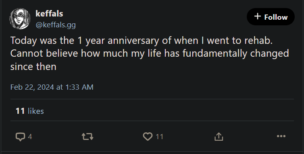Screen dimensions: 304x154
Task: Click the post line starting 'Today was'
Action: (x=142, y=41)
